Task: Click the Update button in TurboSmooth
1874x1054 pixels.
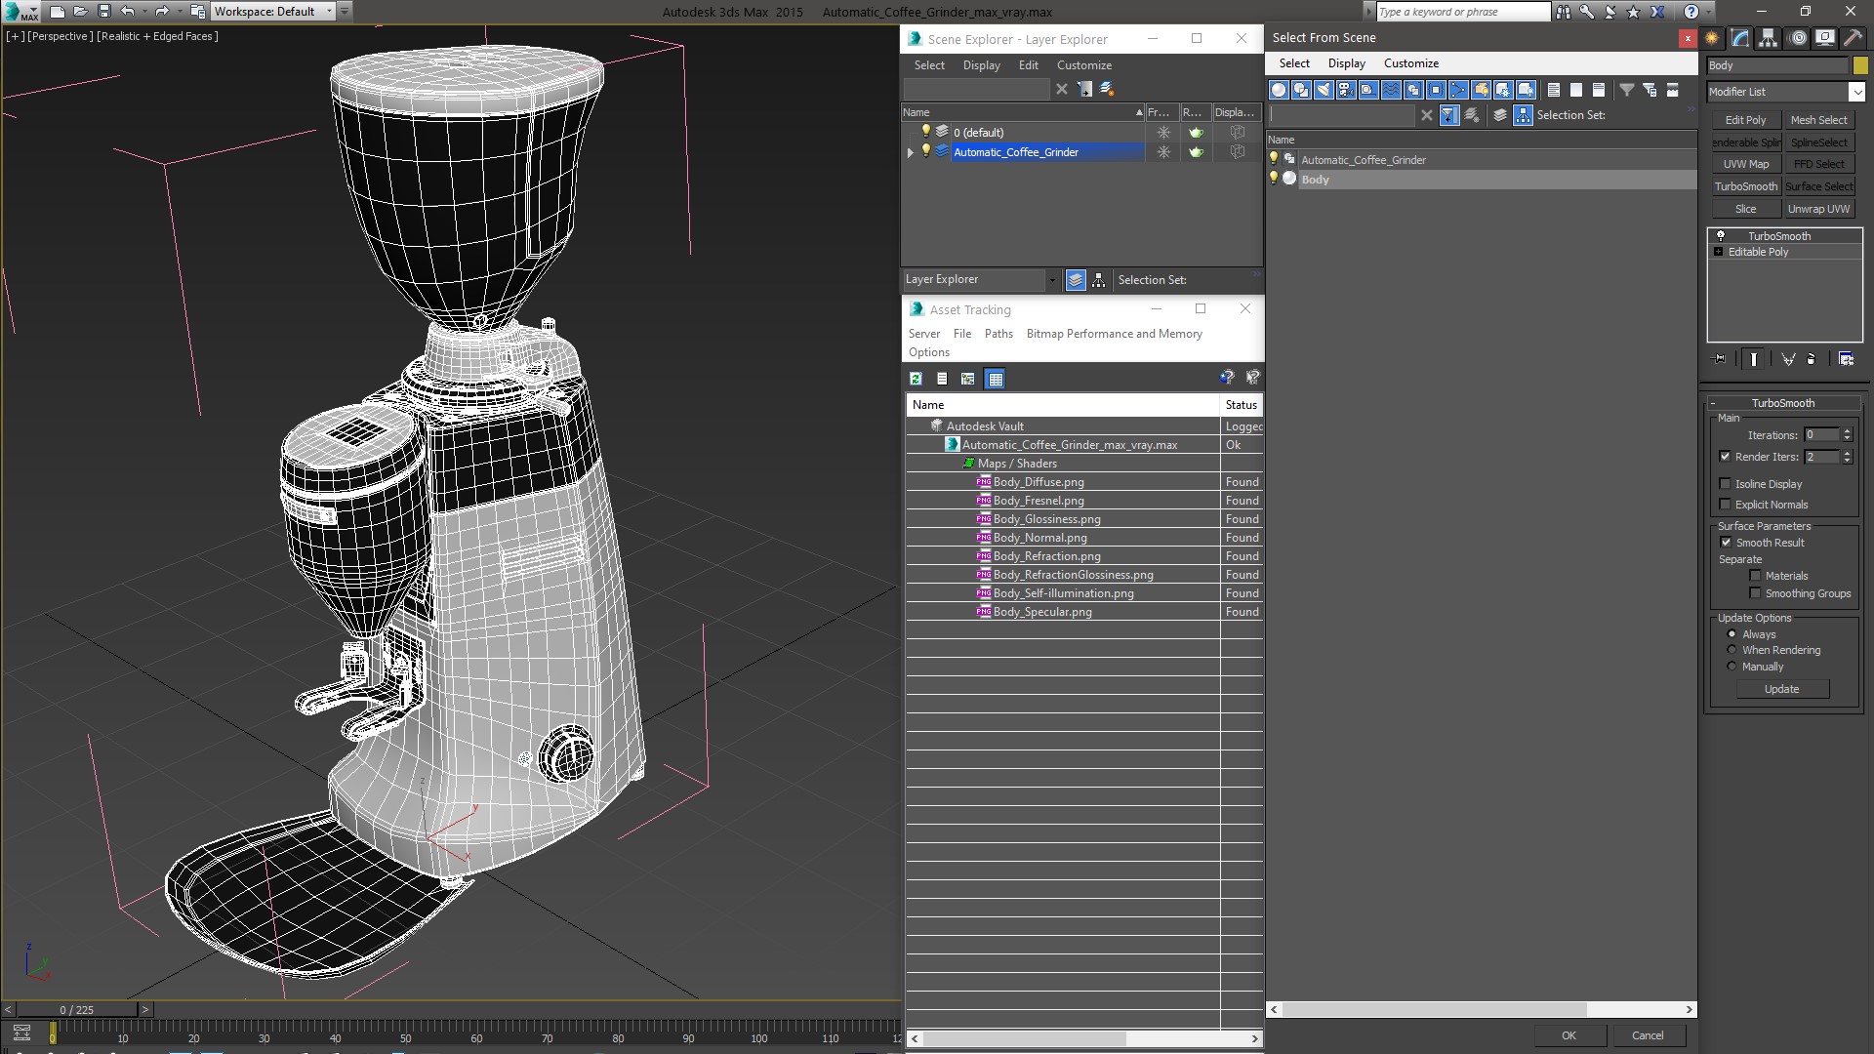Action: 1781,689
